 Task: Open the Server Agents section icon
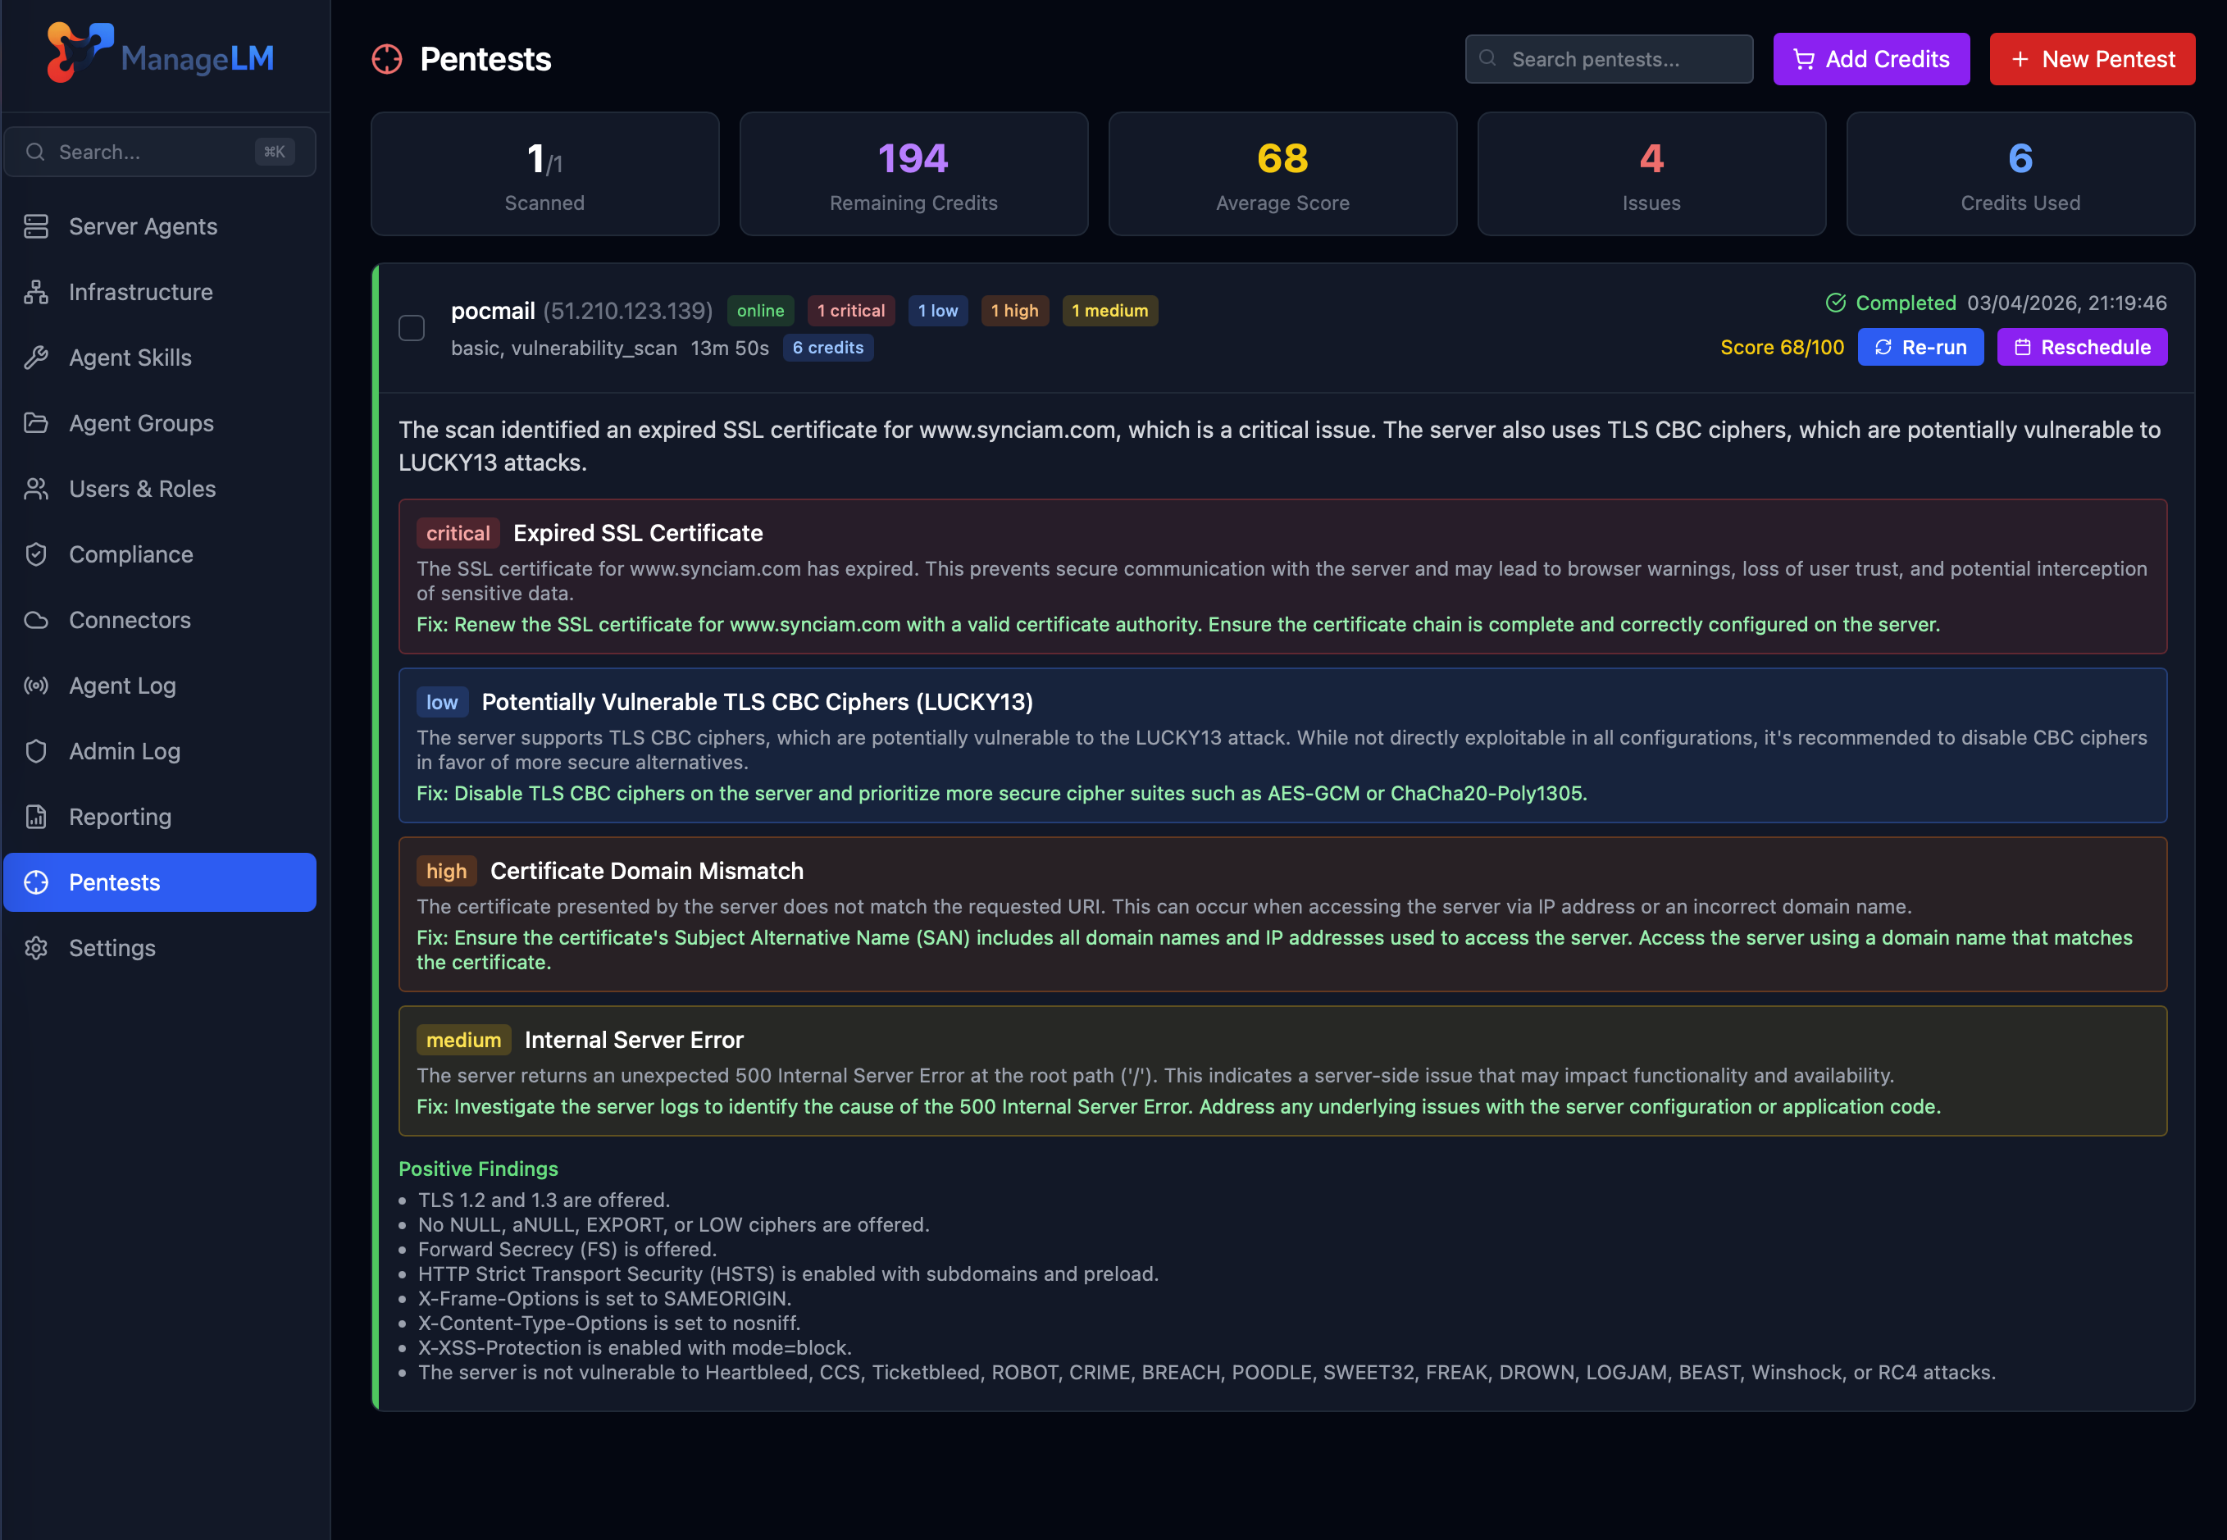click(36, 226)
